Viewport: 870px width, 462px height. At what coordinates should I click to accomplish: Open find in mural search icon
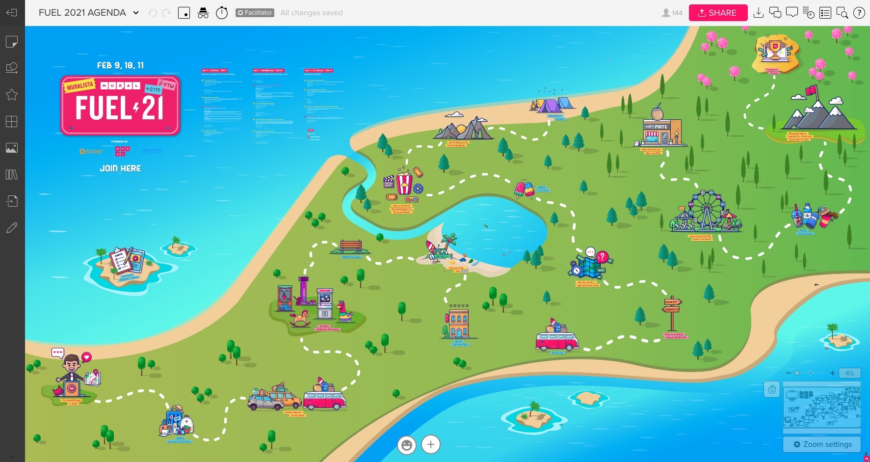(x=842, y=13)
